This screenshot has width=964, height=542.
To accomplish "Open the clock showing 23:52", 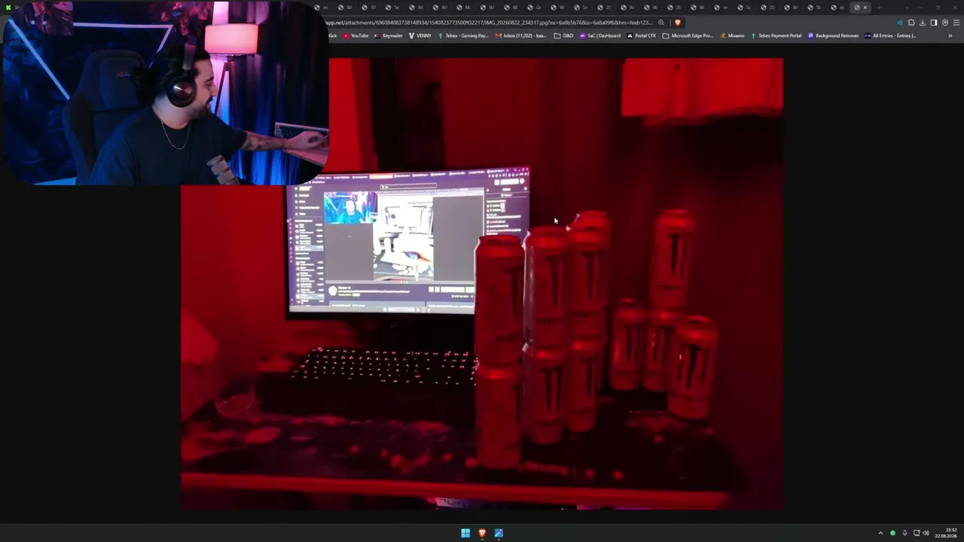I will tap(947, 533).
